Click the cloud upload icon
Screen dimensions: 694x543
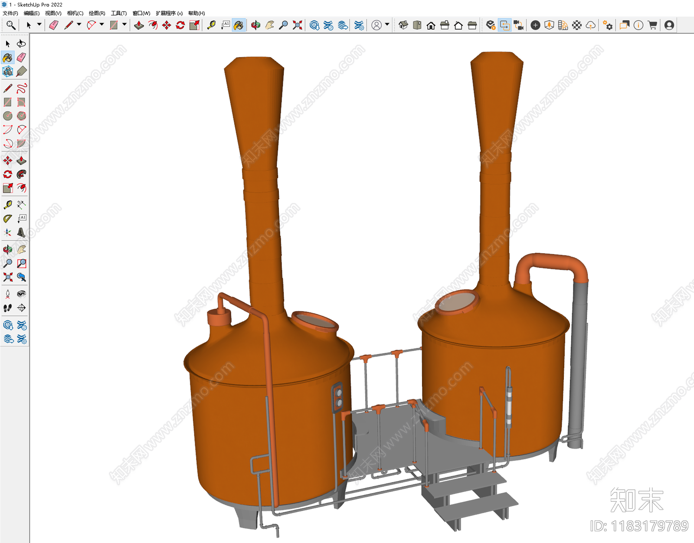(x=591, y=25)
